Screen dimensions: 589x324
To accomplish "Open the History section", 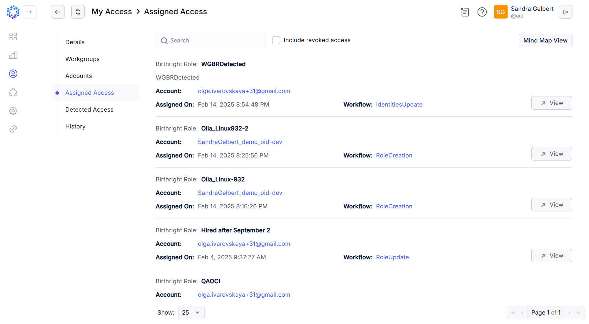I will (x=75, y=126).
